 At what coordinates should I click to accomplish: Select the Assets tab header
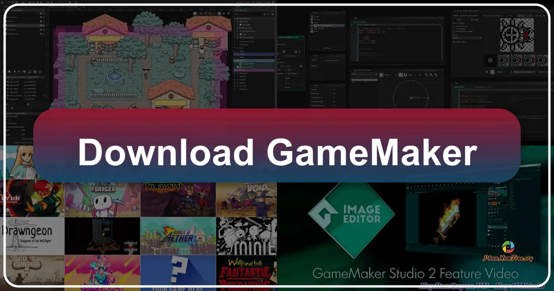238,7
